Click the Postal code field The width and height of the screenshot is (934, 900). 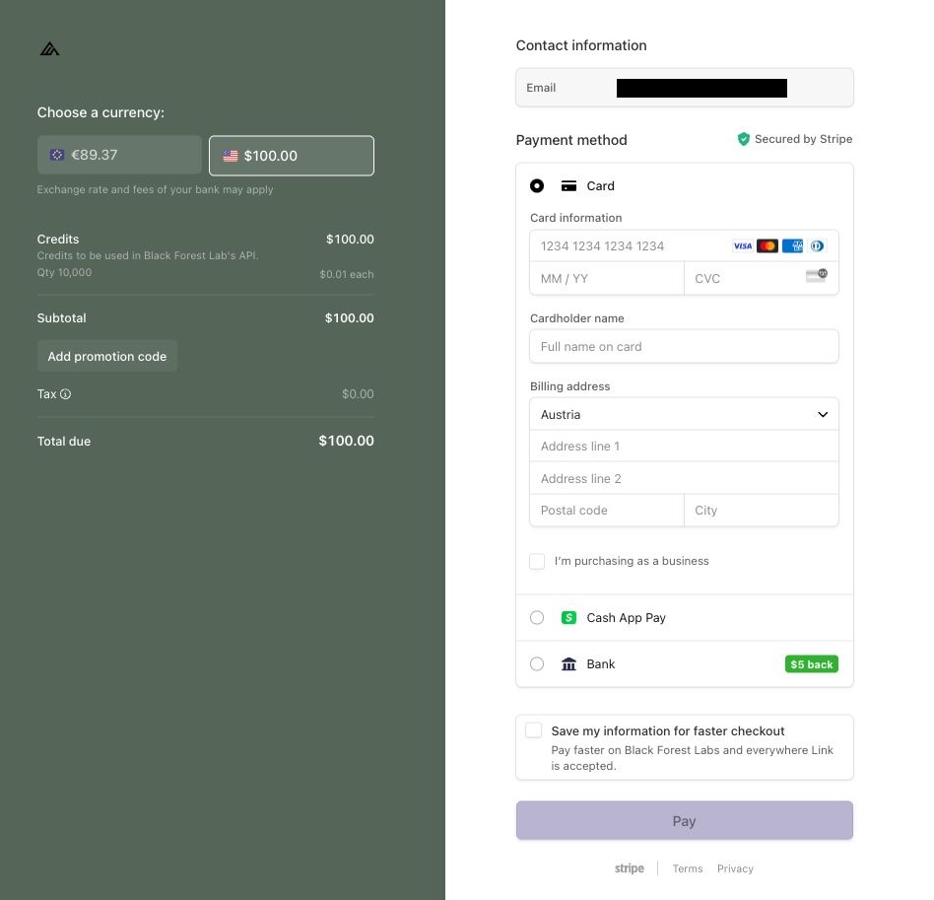606,511
